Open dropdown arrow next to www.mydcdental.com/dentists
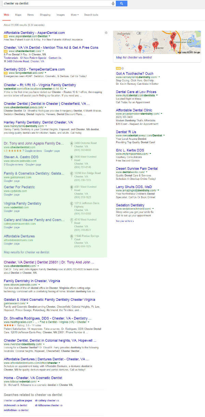The image size is (205, 417). [157, 95]
